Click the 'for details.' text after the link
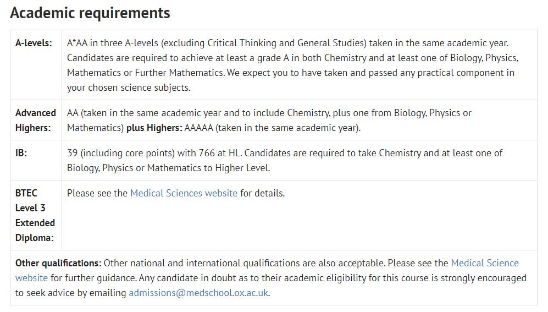 click(x=263, y=193)
